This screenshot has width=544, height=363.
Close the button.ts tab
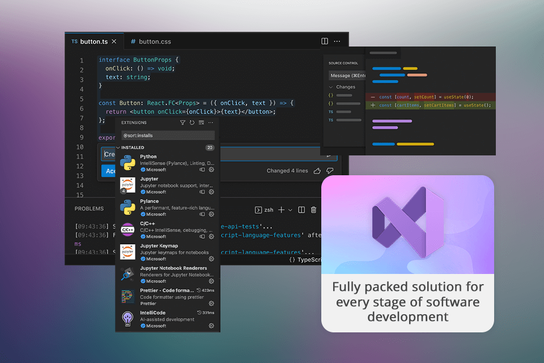114,41
